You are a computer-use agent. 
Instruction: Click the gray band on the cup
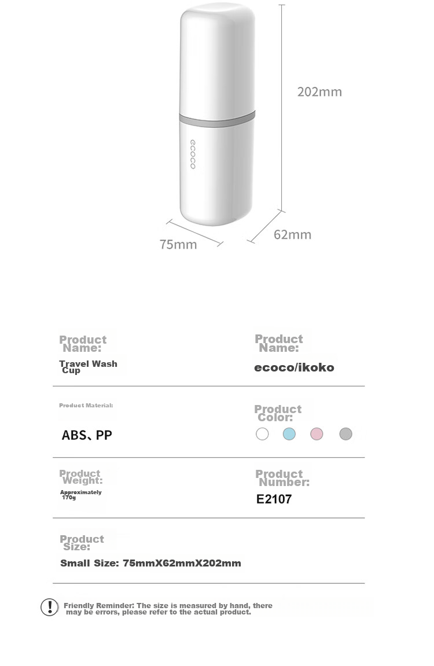218,119
